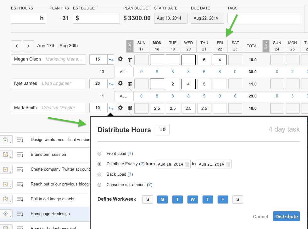Image resolution: width=308 pixels, height=229 pixels.
Task: Click gear icon in Megan Olson's row
Action: (120, 59)
